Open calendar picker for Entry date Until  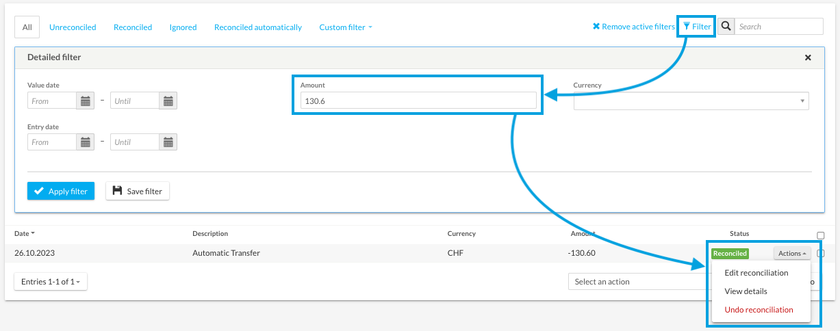point(168,142)
